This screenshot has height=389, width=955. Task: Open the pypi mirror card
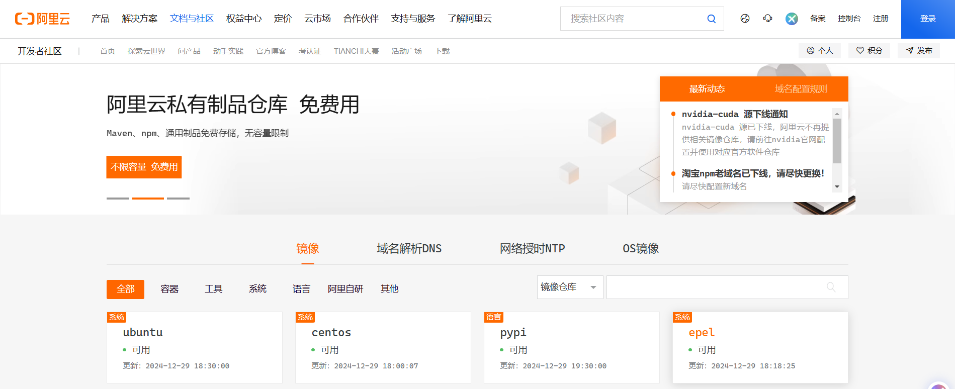point(572,347)
